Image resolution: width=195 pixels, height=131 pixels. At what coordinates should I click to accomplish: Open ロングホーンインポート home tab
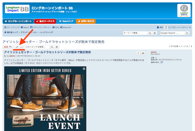click(x=18, y=21)
